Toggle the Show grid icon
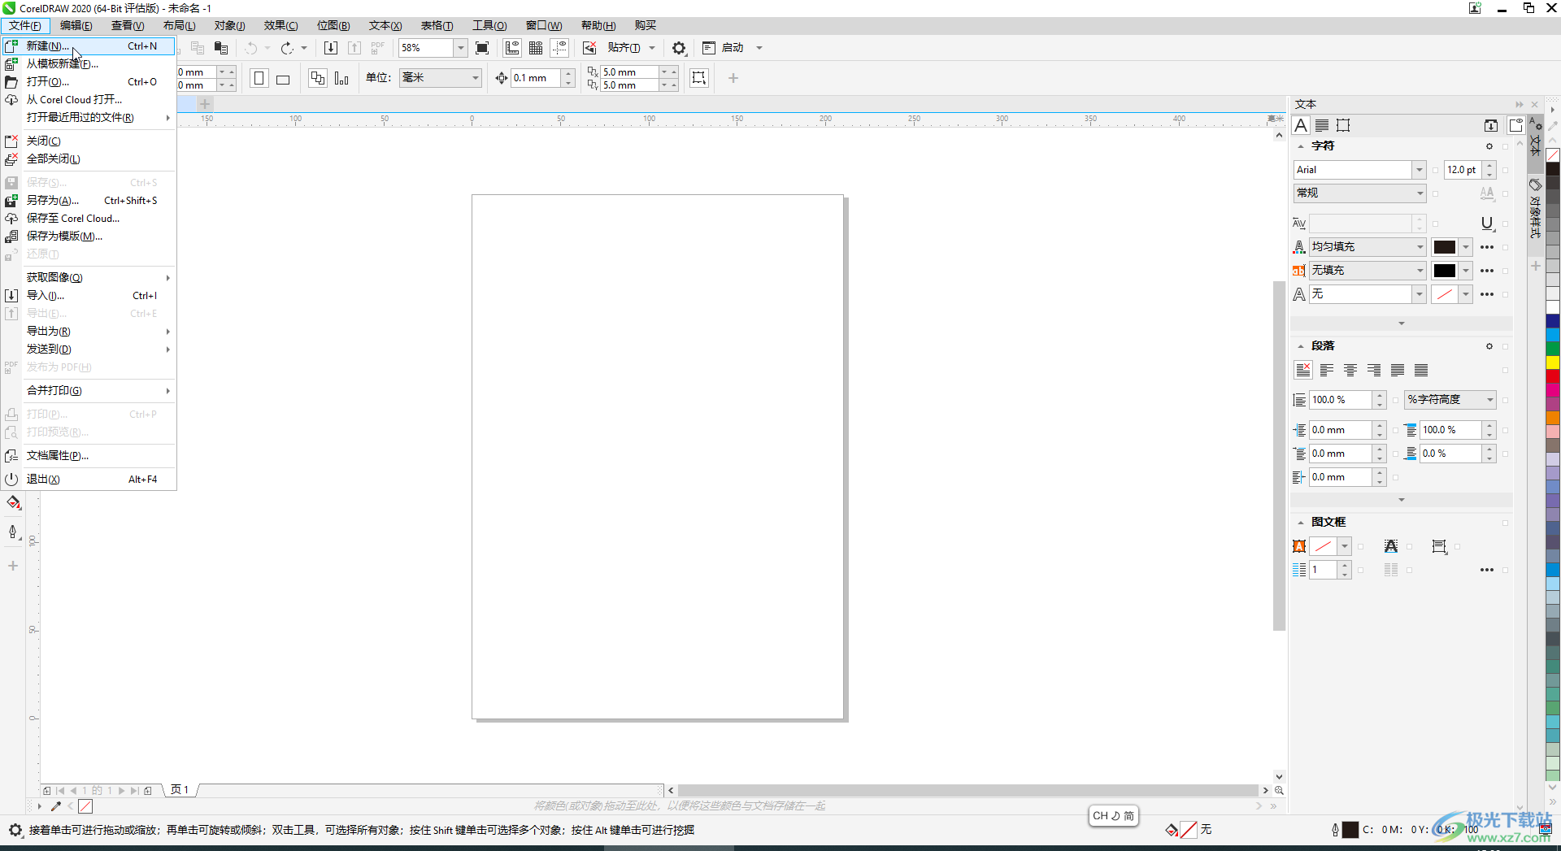 (536, 48)
